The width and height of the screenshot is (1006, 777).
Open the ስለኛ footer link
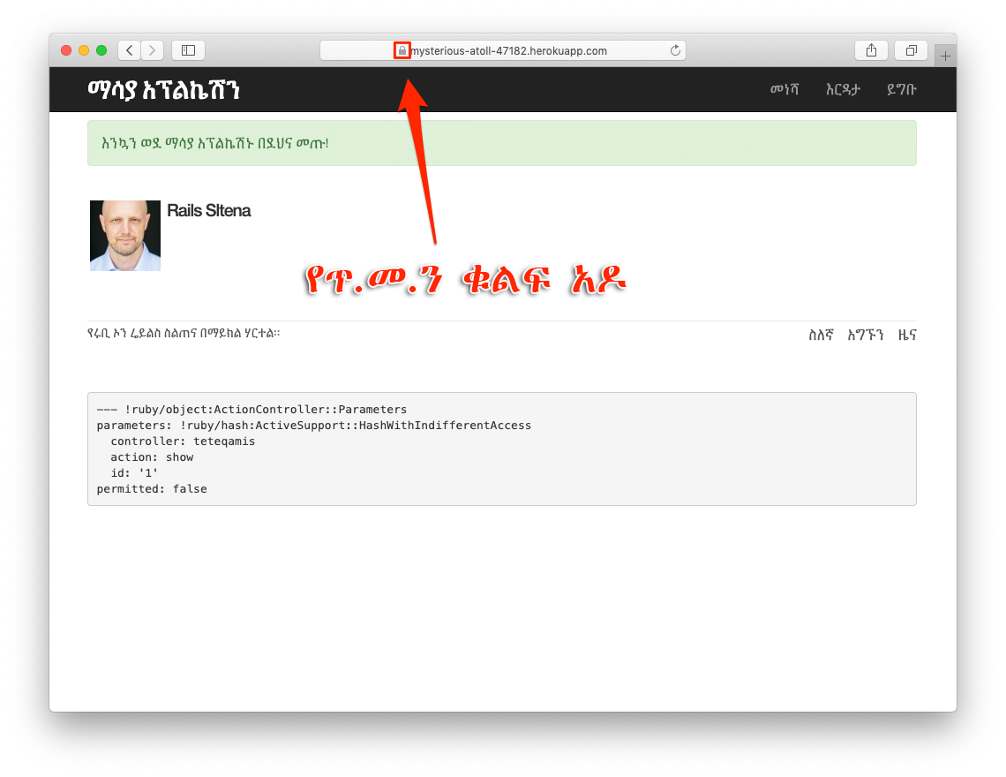tap(821, 335)
